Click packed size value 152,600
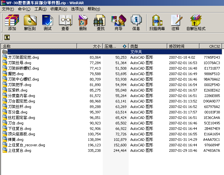This screenshot has height=175, width=224. [120, 145]
